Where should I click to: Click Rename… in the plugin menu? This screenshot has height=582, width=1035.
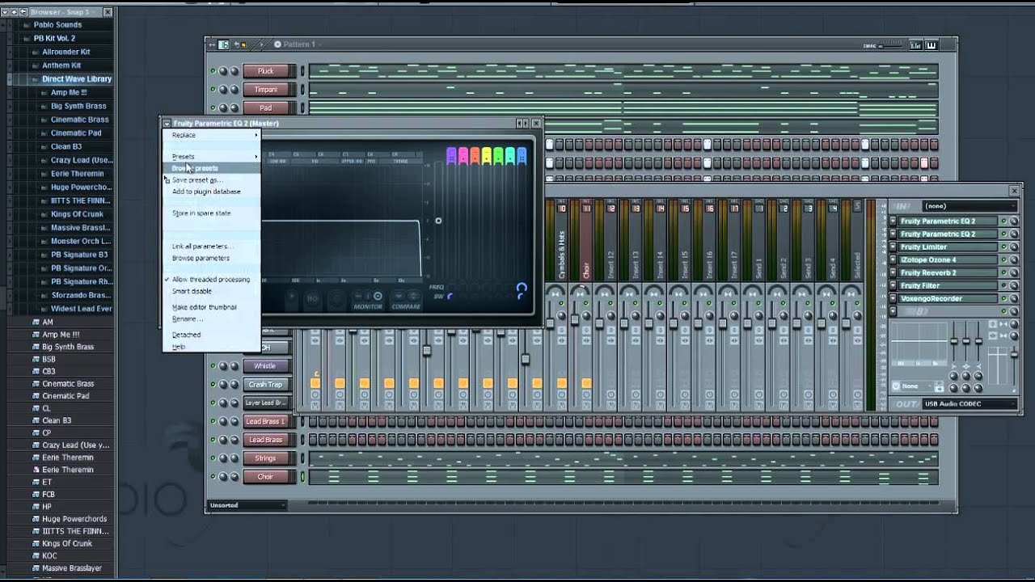pos(211,318)
